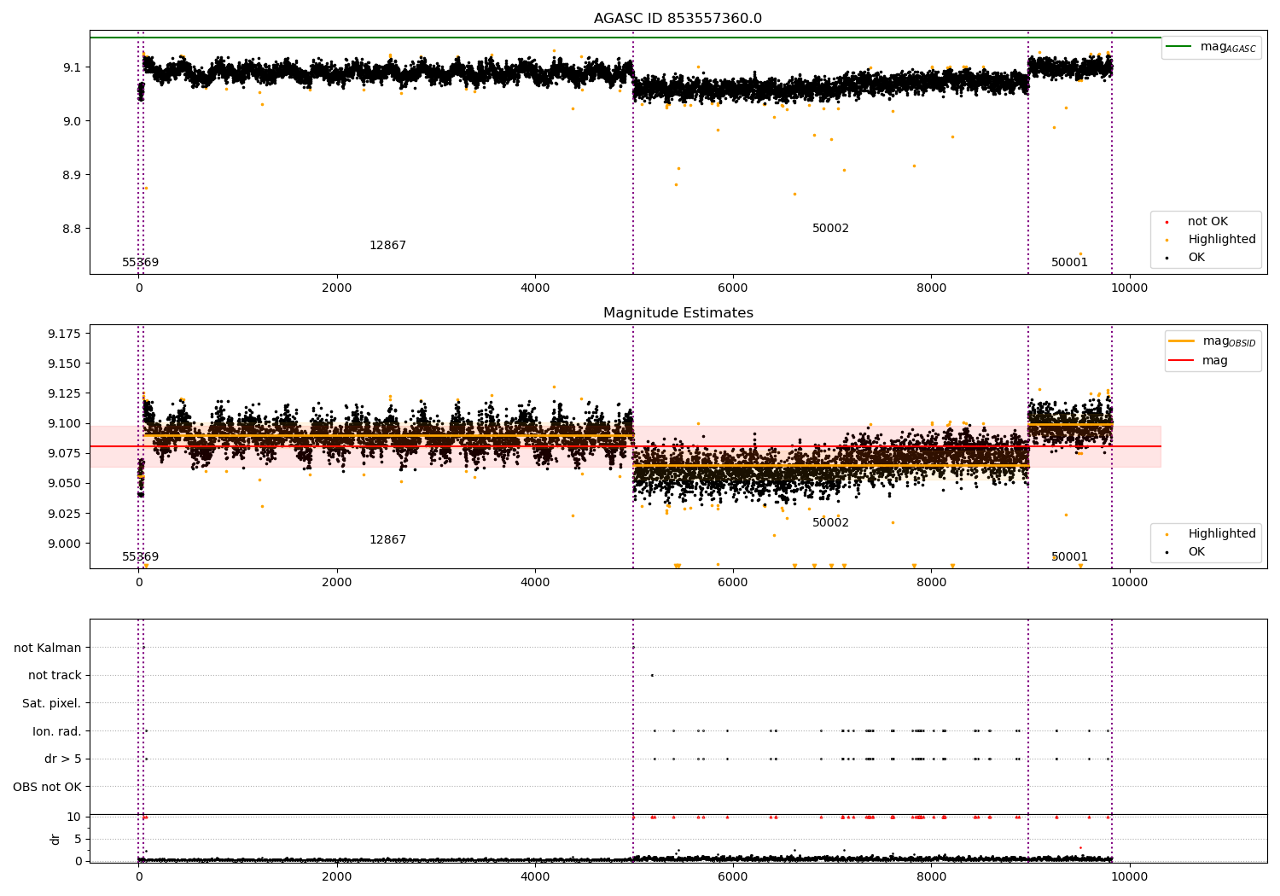This screenshot has height=896, width=1280.
Task: Click x-axis tick '10000' under the bottom plot
Action: click(x=1129, y=877)
